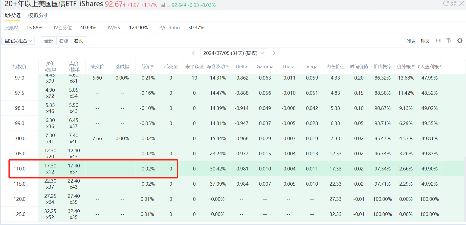Click the 5.60 last price cell
Screen dimensions: 466x225
[97, 78]
